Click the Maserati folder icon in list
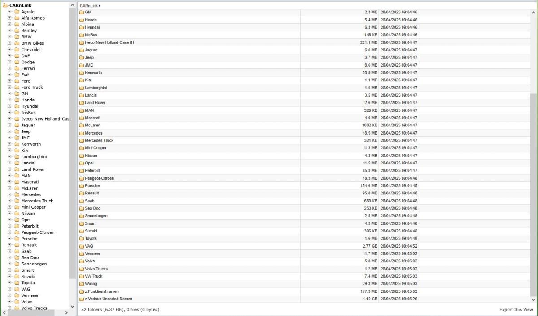This screenshot has height=316, width=538. pos(82,118)
